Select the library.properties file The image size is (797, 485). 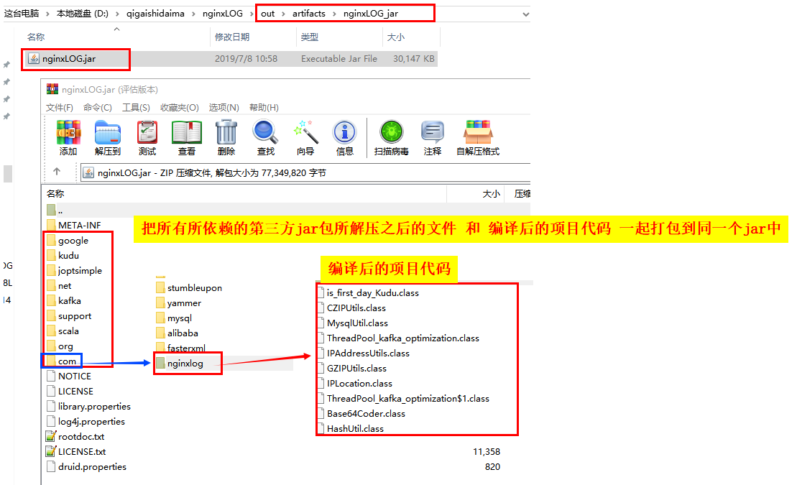click(x=88, y=407)
